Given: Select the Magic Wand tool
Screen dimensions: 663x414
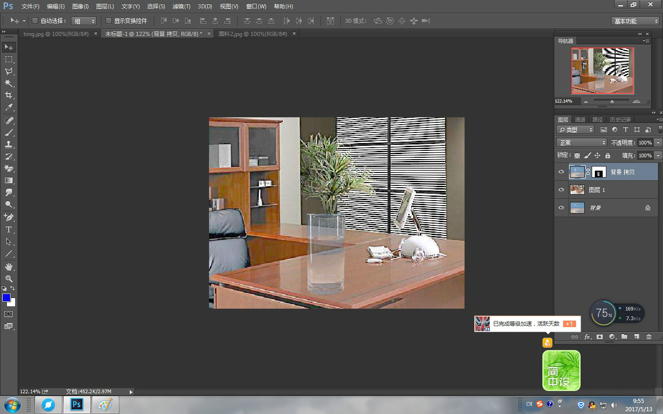Looking at the screenshot, I should click(9, 83).
